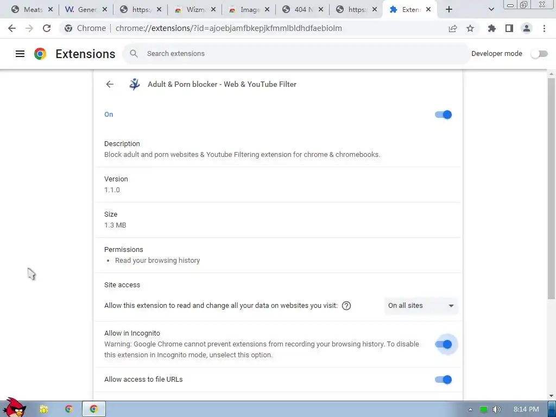The image size is (556, 417).
Task: Close the 404 tab
Action: [x=320, y=10]
